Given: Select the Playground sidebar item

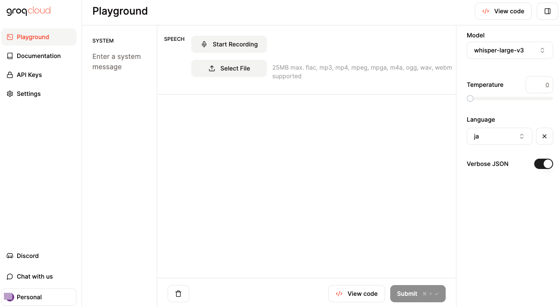Looking at the screenshot, I should click(33, 37).
